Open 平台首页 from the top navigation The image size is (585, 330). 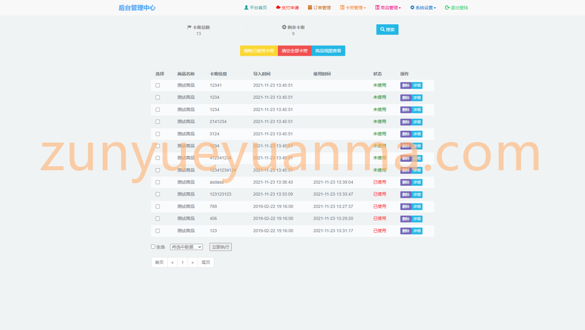click(x=255, y=8)
